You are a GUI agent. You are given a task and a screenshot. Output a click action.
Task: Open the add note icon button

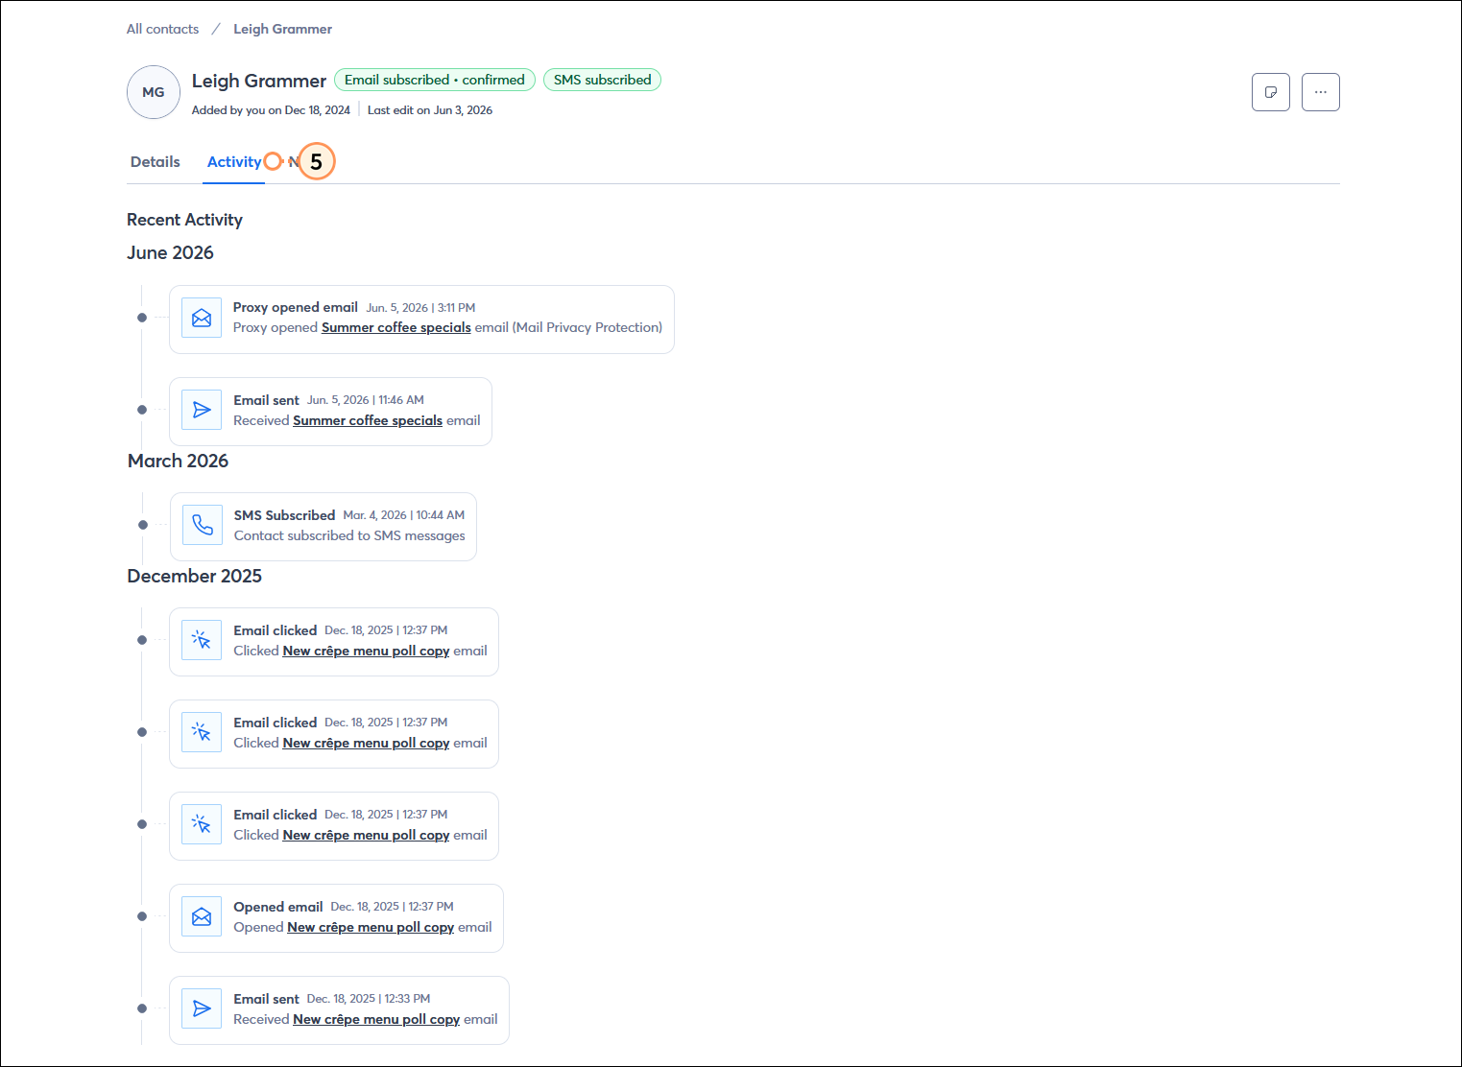coord(1270,92)
